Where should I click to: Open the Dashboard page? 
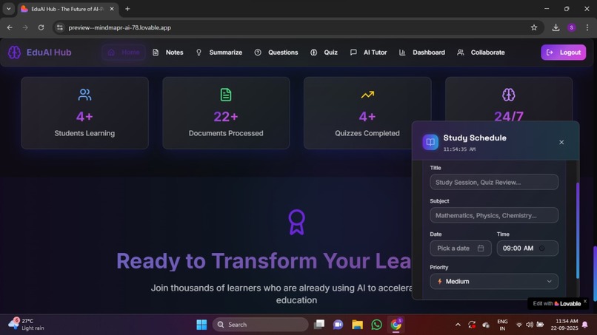pyautogui.click(x=422, y=53)
